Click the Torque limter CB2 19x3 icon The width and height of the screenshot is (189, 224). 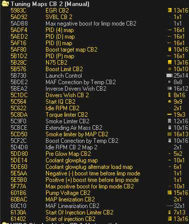point(169,114)
